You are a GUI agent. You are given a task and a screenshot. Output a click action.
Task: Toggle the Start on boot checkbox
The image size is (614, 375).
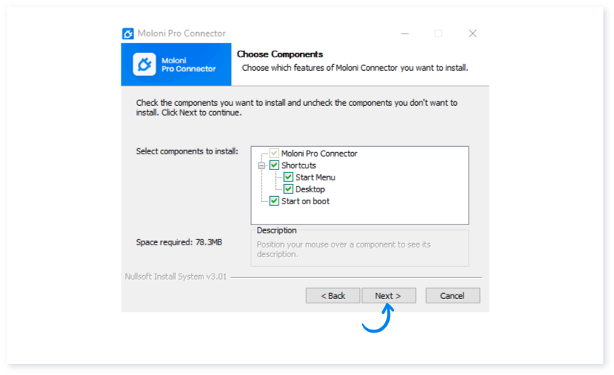click(273, 201)
